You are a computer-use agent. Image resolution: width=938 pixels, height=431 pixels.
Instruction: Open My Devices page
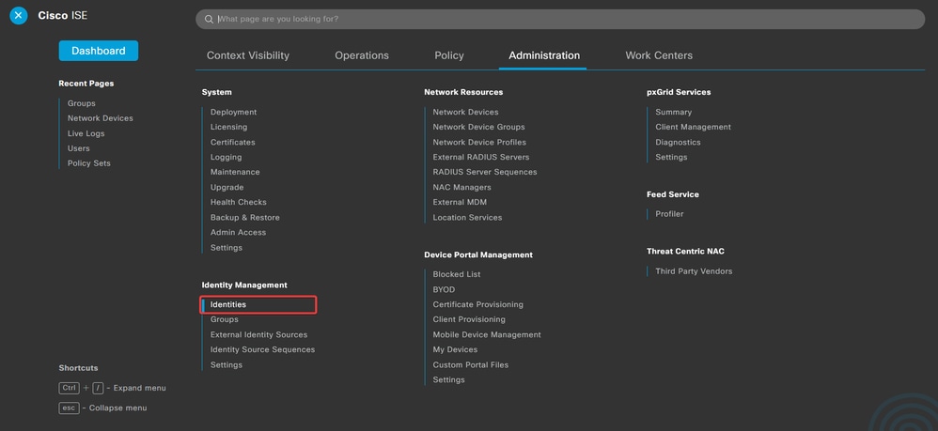(x=455, y=349)
